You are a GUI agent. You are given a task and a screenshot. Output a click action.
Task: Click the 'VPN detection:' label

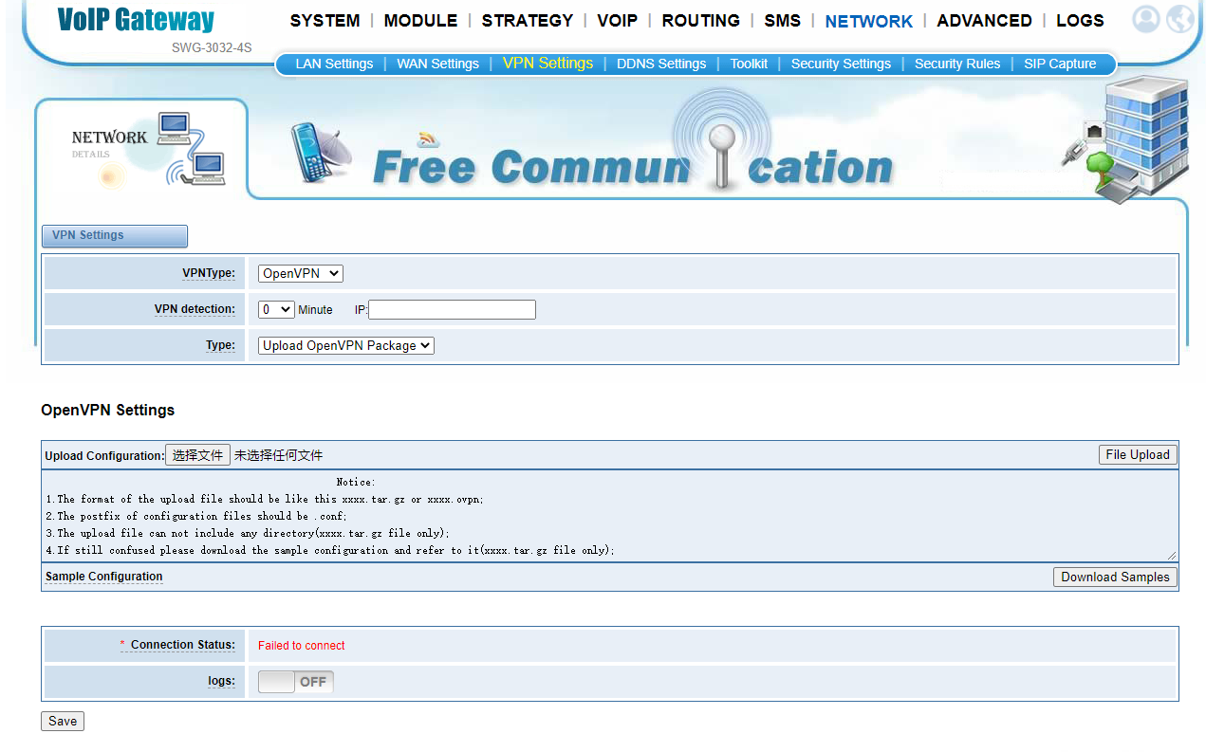pyautogui.click(x=195, y=309)
